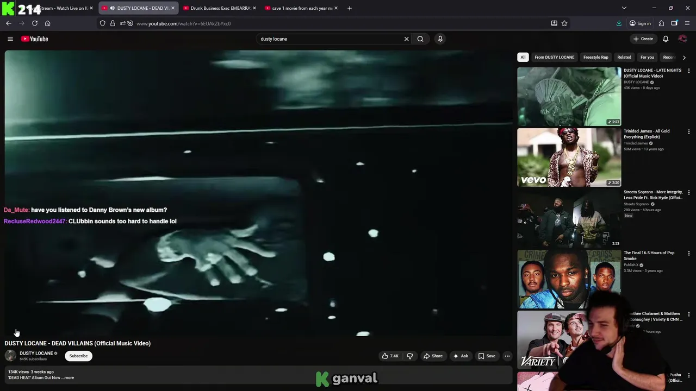
Task: Open the browser sidebar panel icon
Action: click(x=674, y=23)
